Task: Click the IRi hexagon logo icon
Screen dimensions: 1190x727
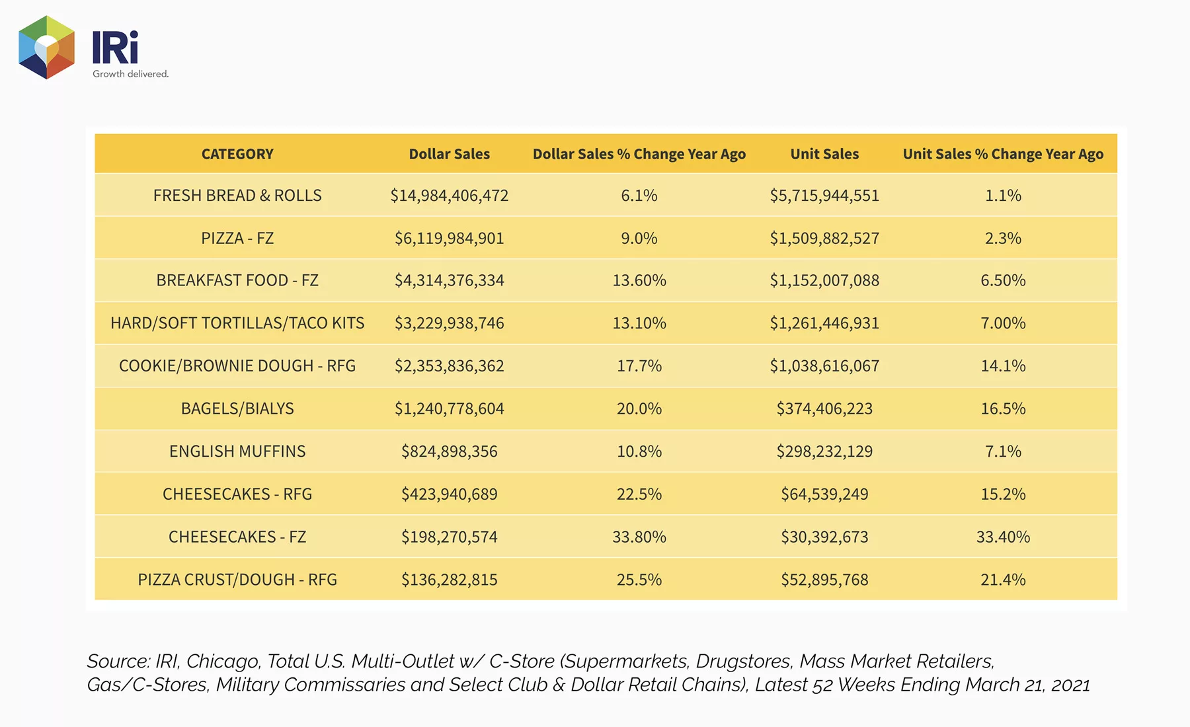Action: pyautogui.click(x=46, y=47)
